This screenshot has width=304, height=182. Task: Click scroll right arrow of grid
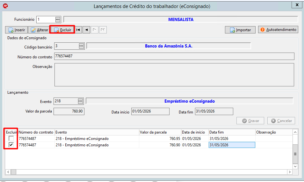(x=290, y=172)
